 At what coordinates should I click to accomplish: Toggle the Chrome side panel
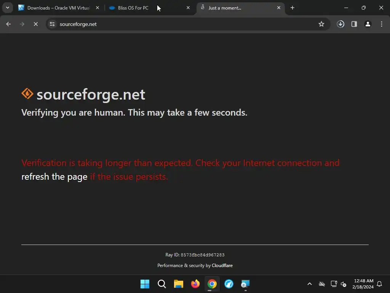coord(354,24)
